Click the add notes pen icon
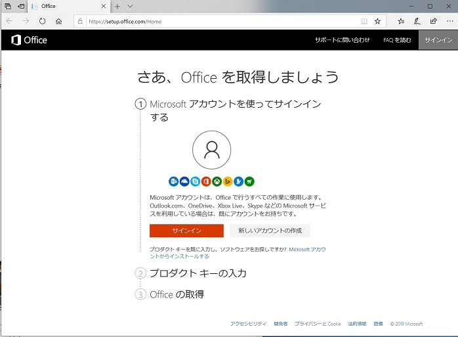This screenshot has height=337, width=458. pyautogui.click(x=417, y=21)
